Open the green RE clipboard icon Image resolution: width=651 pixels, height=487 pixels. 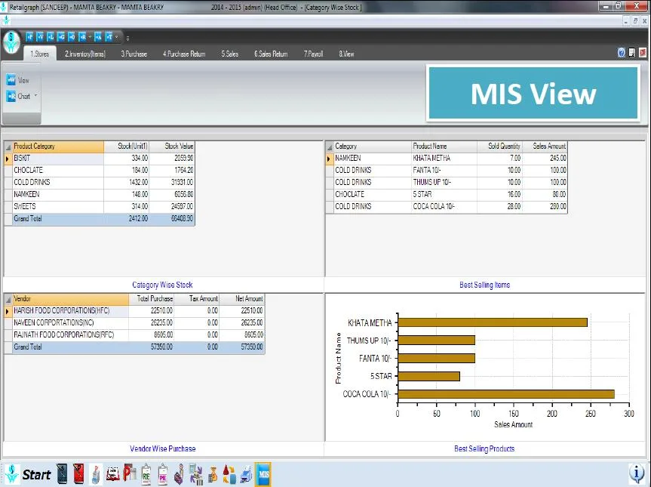(x=146, y=474)
